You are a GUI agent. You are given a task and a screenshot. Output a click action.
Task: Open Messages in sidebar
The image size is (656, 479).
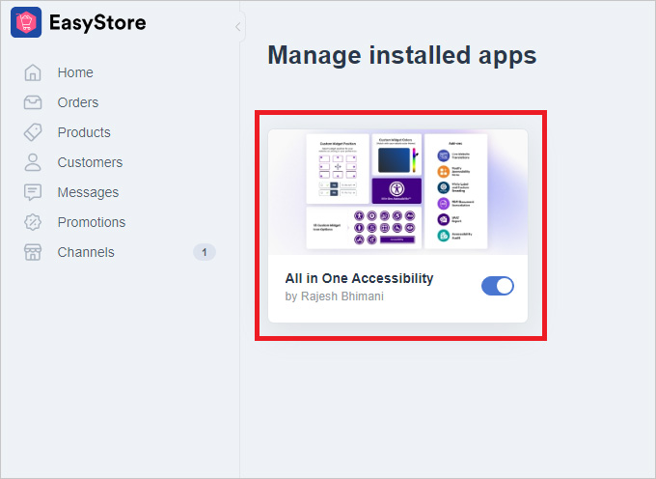click(x=88, y=192)
